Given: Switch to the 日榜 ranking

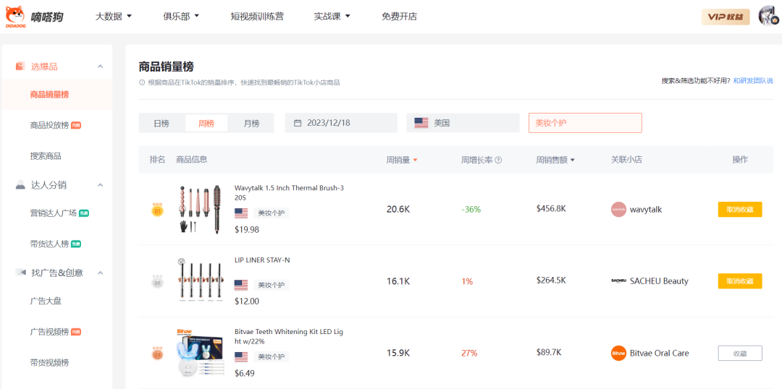Looking at the screenshot, I should 161,123.
